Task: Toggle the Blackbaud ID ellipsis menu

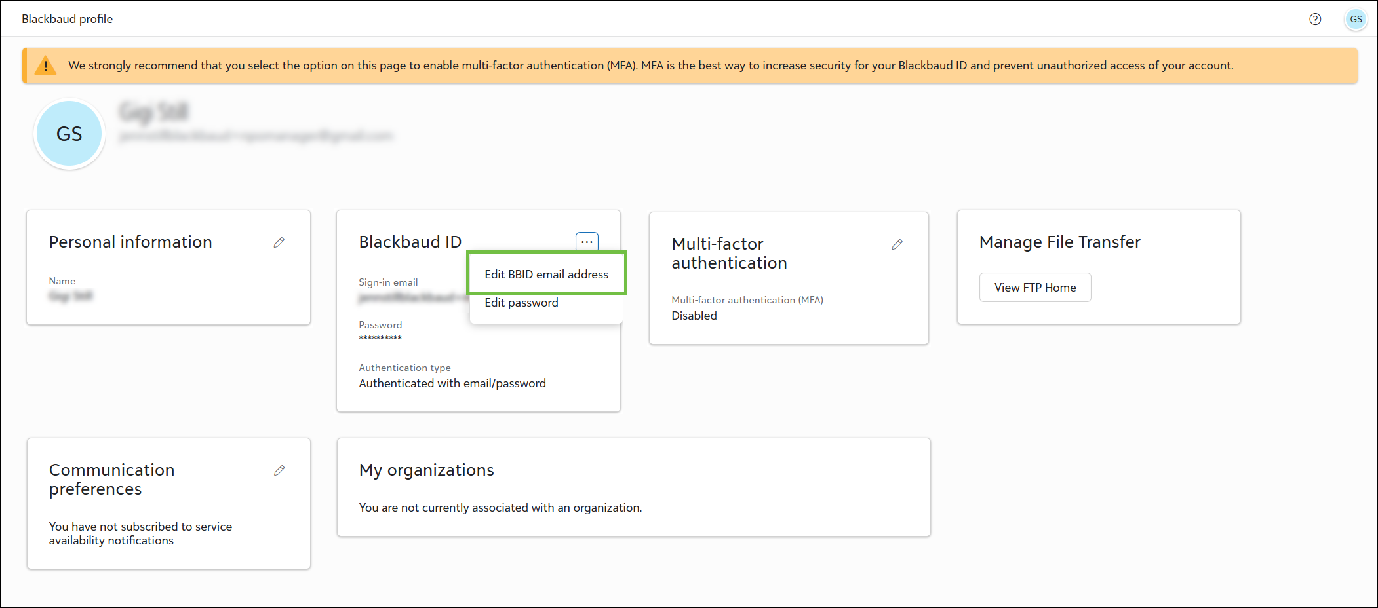Action: [587, 242]
